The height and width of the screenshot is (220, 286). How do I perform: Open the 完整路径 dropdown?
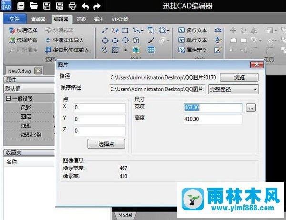coord(234,89)
